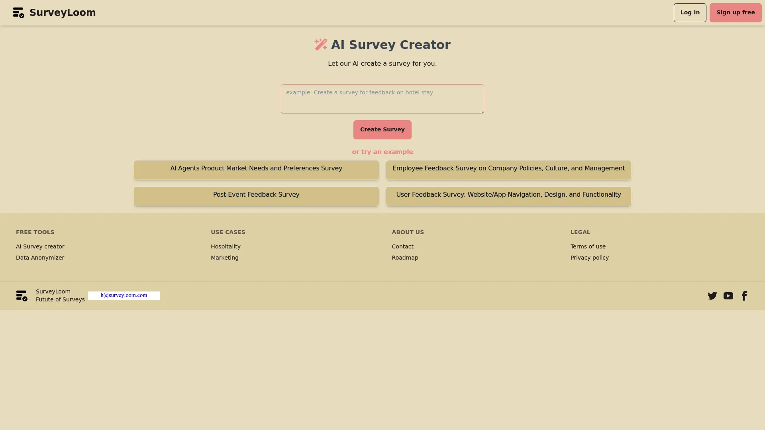Screen dimensions: 765x430
Task: Try the Employee Feedback Survey example
Action: point(508,170)
